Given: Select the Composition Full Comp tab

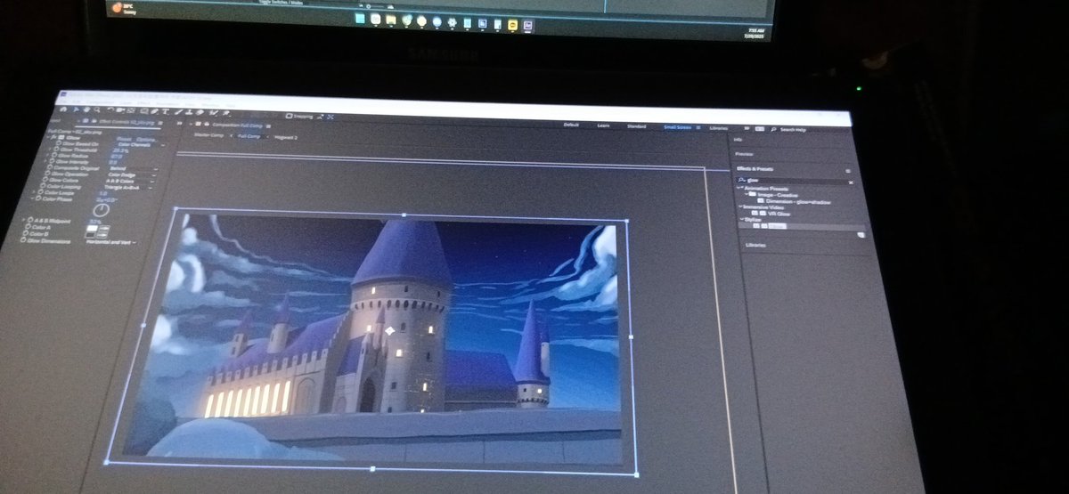Looking at the screenshot, I should [x=238, y=126].
